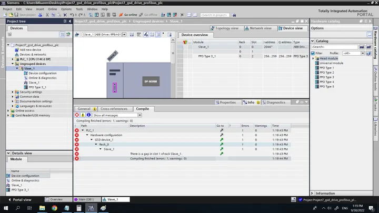Click the Go online toolbar icon
The height and width of the screenshot is (213, 379).
[x=121, y=15]
